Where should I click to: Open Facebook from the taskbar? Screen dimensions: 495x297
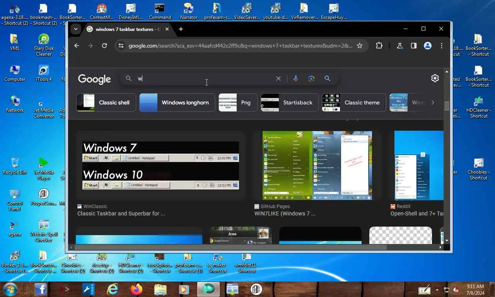41,289
